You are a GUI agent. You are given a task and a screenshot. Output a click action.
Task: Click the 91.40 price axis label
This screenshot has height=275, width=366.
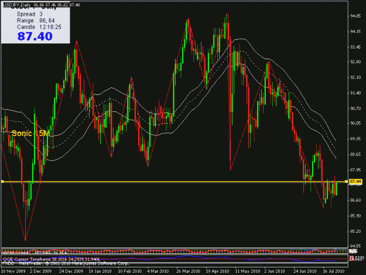coord(355,93)
